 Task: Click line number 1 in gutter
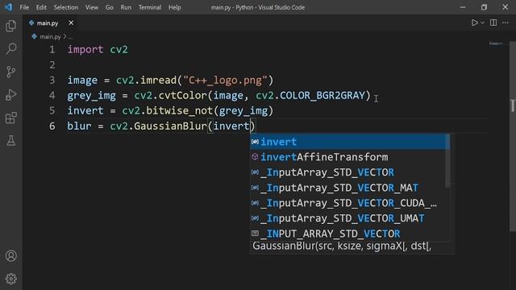coord(52,50)
